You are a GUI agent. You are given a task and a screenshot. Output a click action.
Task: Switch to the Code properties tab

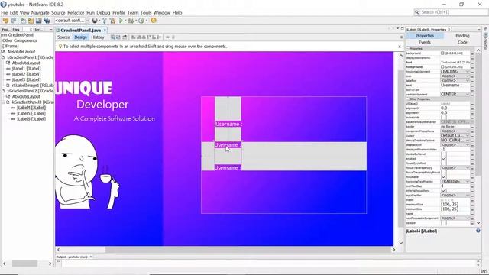tap(462, 43)
